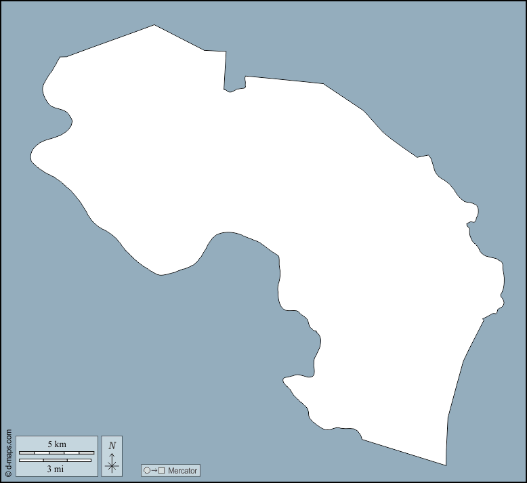Click the circle icon in the projection box
The height and width of the screenshot is (483, 527).
(146, 470)
